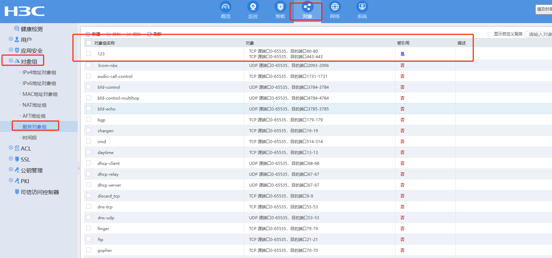Viewport: 552px width, 258px height.
Task: Open the 应用安全 sidebar item
Action: [x=32, y=51]
